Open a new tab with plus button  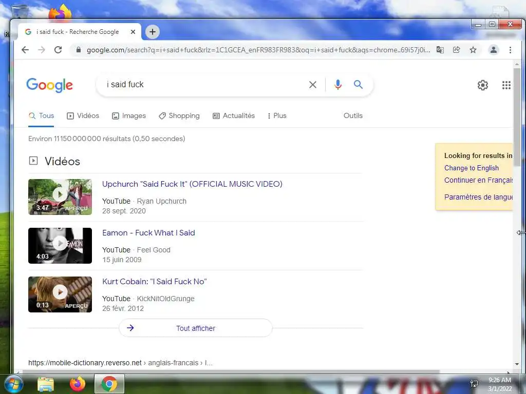pos(153,32)
